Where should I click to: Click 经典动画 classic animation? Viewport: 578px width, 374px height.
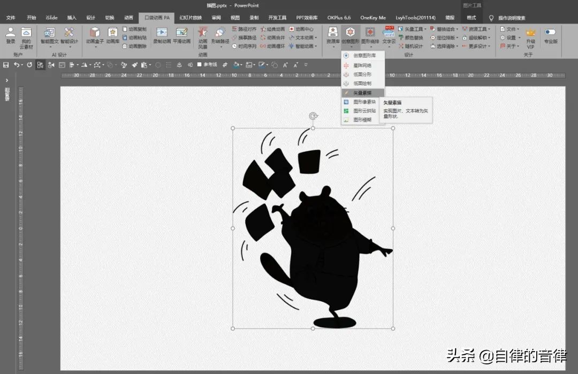point(273,29)
